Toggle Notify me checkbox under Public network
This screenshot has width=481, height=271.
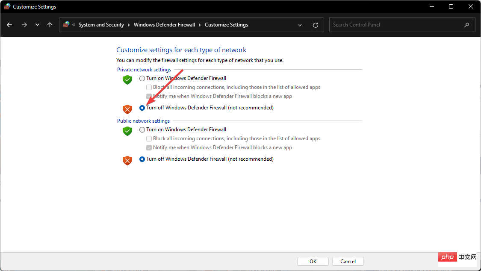[149, 147]
